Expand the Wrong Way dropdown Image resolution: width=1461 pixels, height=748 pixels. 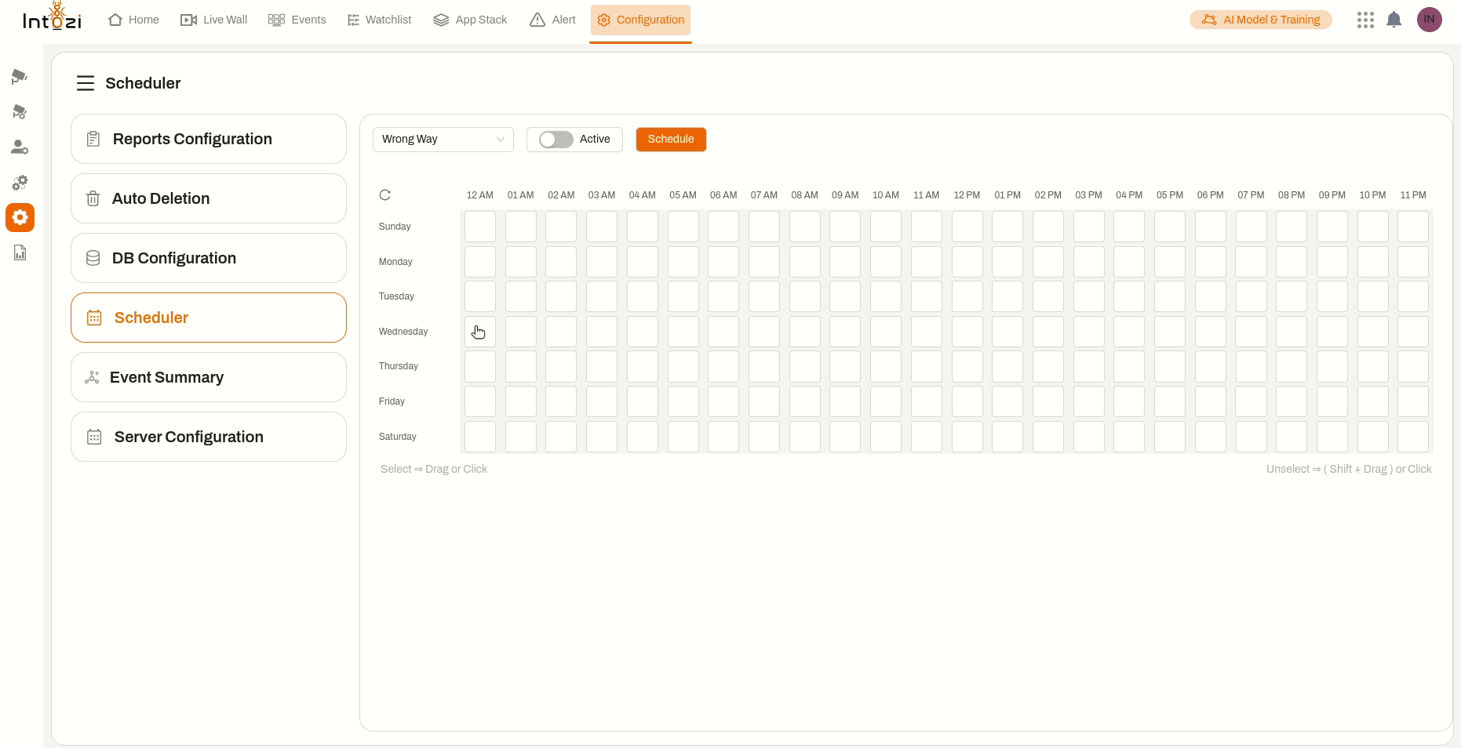(x=443, y=140)
